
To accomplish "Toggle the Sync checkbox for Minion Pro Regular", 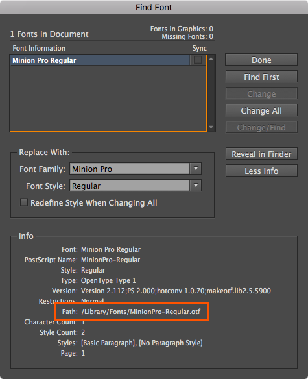I will [198, 60].
